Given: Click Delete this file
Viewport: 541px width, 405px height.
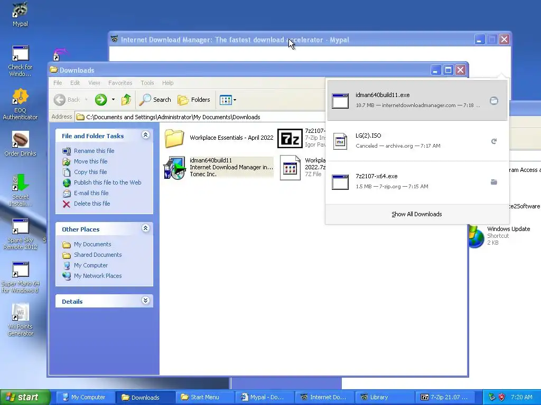Looking at the screenshot, I should 92,204.
